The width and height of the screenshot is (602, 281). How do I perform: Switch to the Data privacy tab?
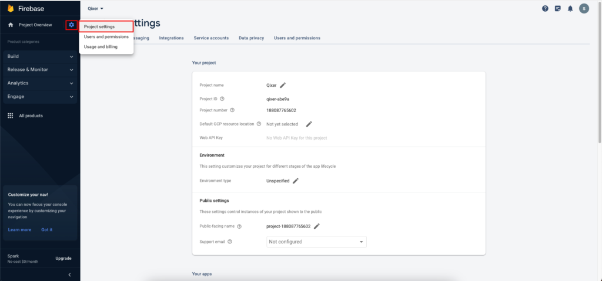click(x=251, y=38)
